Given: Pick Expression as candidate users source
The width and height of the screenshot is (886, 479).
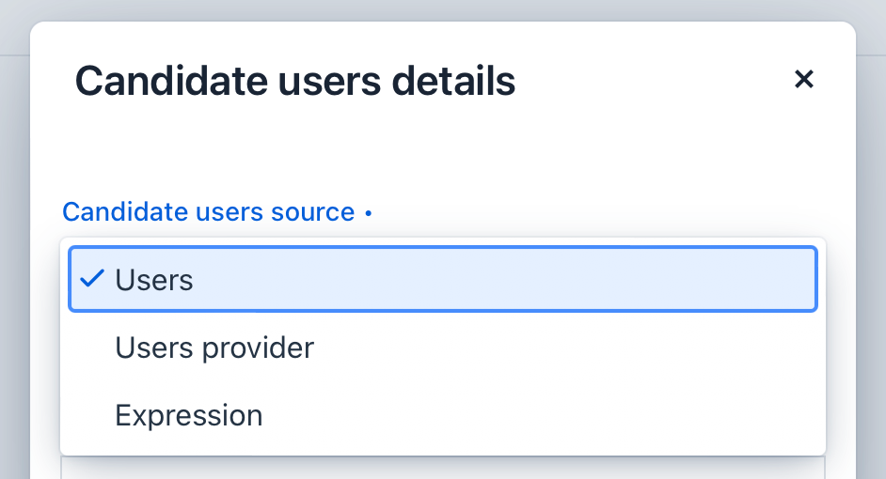Looking at the screenshot, I should click(x=188, y=415).
